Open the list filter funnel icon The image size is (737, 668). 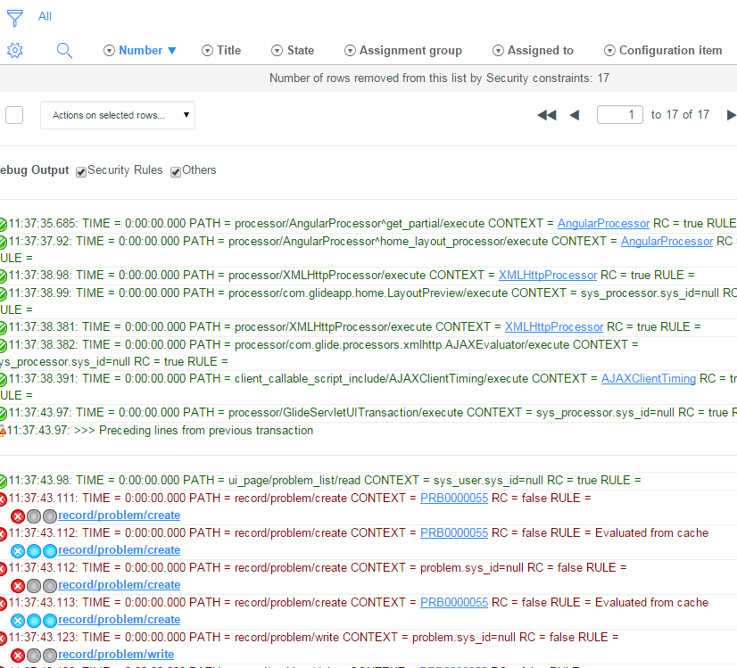14,18
